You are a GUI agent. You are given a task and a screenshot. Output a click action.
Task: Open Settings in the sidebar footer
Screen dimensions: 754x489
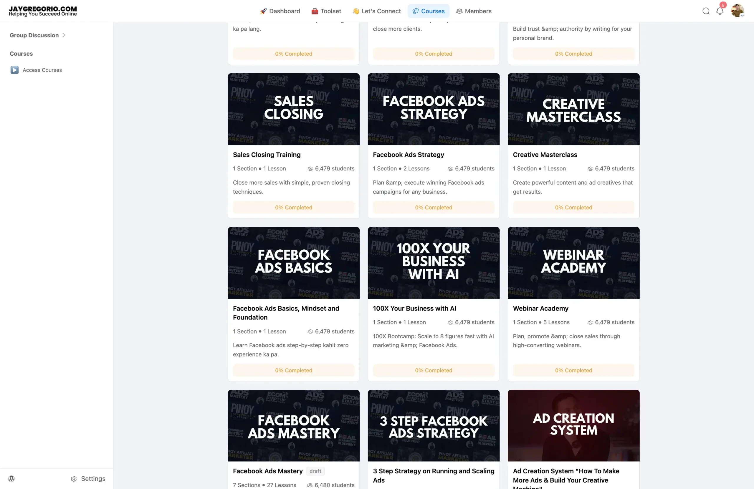coord(88,478)
